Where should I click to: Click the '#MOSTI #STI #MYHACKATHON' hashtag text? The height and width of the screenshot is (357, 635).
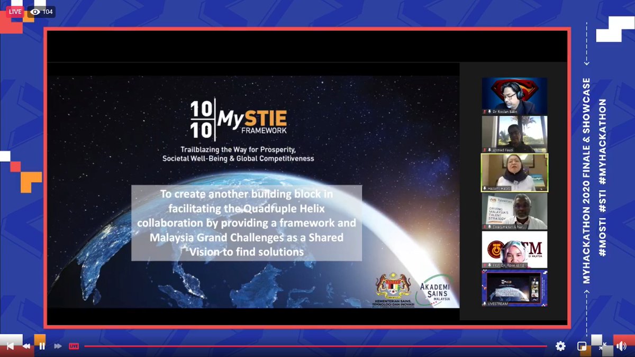click(602, 178)
